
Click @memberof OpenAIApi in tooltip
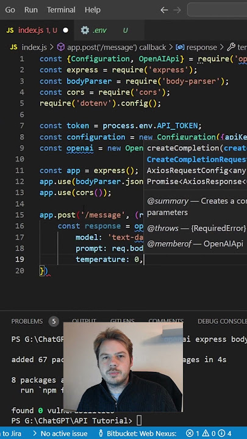click(x=195, y=243)
